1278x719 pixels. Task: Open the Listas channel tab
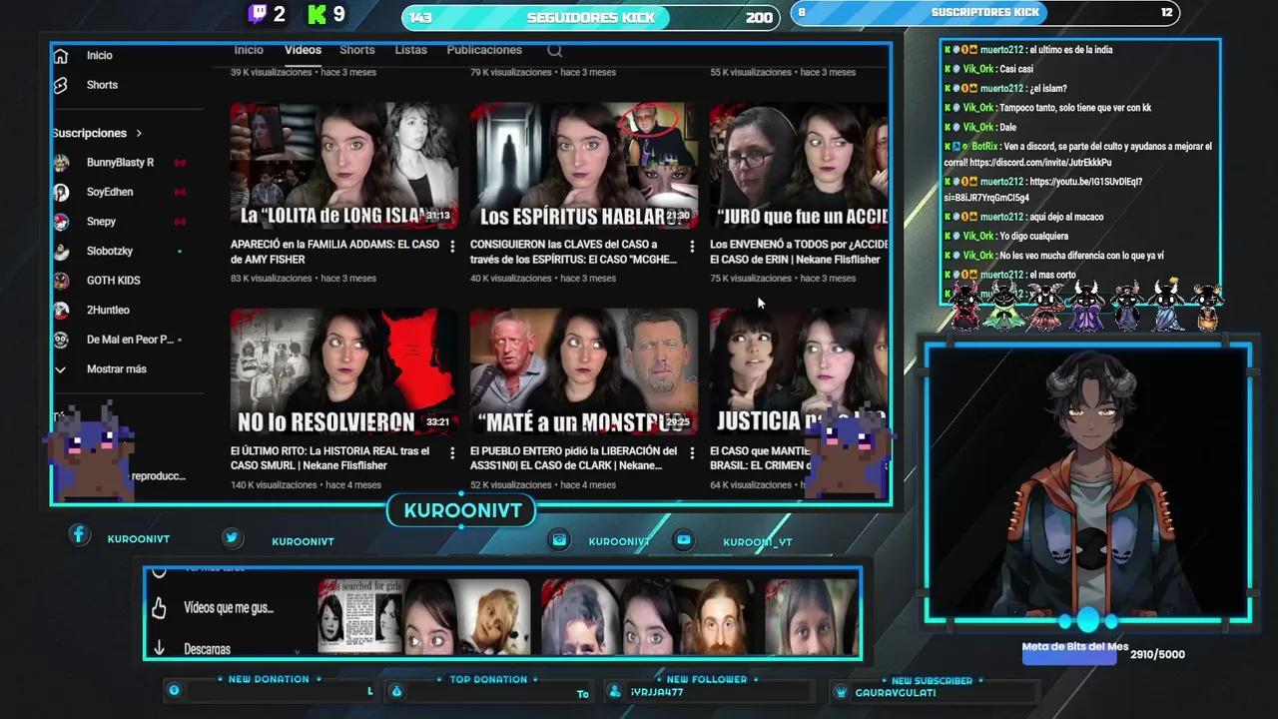click(410, 50)
